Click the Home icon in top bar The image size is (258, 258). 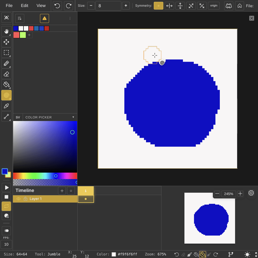tap(240, 6)
